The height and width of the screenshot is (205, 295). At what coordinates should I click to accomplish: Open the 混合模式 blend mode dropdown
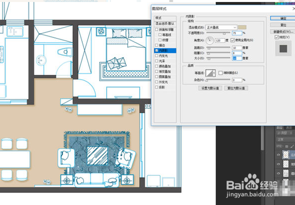tap(221, 27)
